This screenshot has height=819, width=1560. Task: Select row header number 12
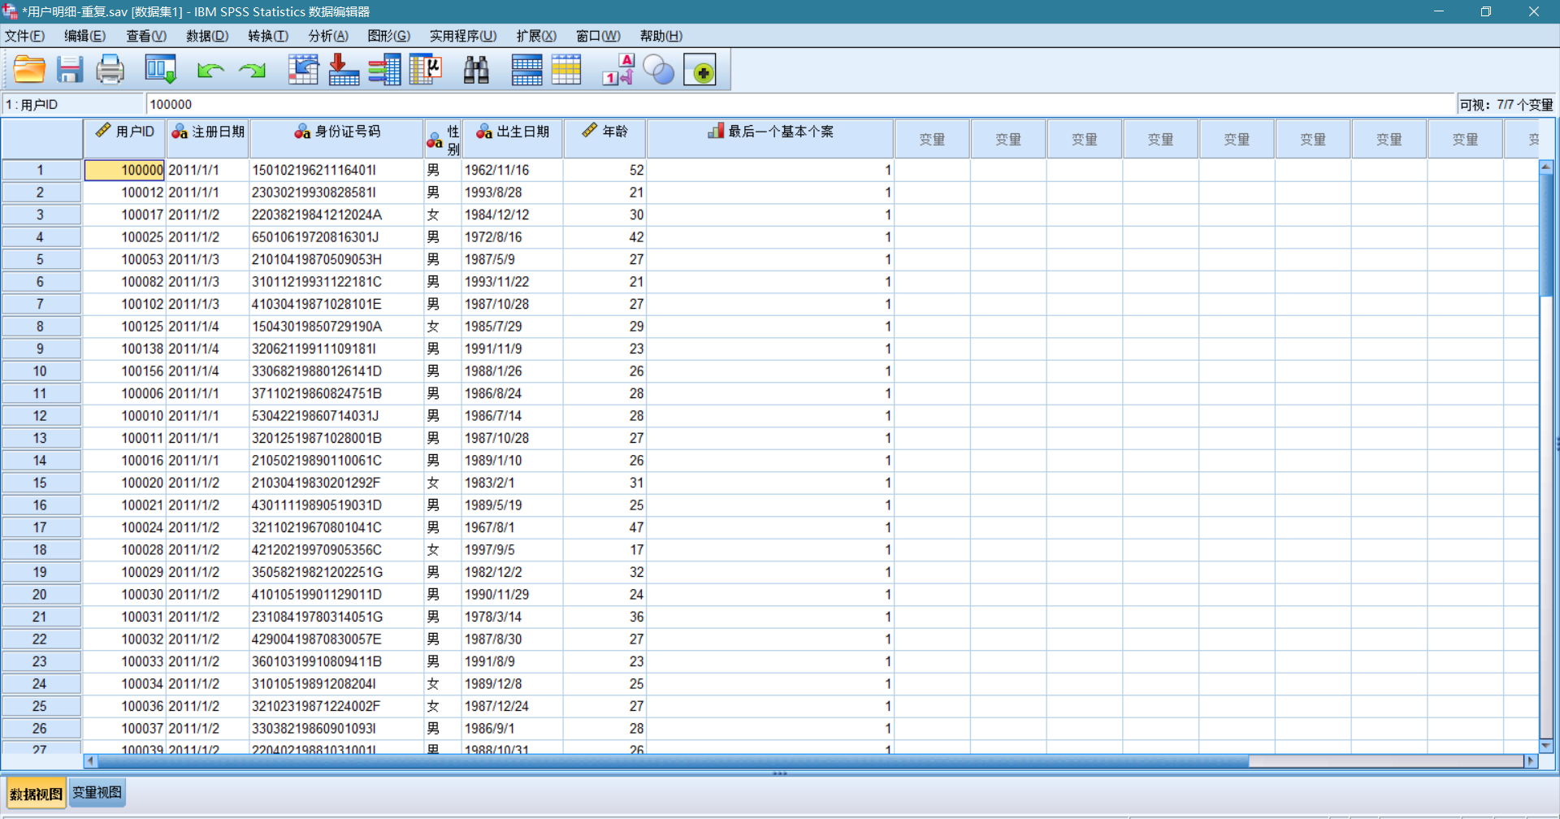41,415
